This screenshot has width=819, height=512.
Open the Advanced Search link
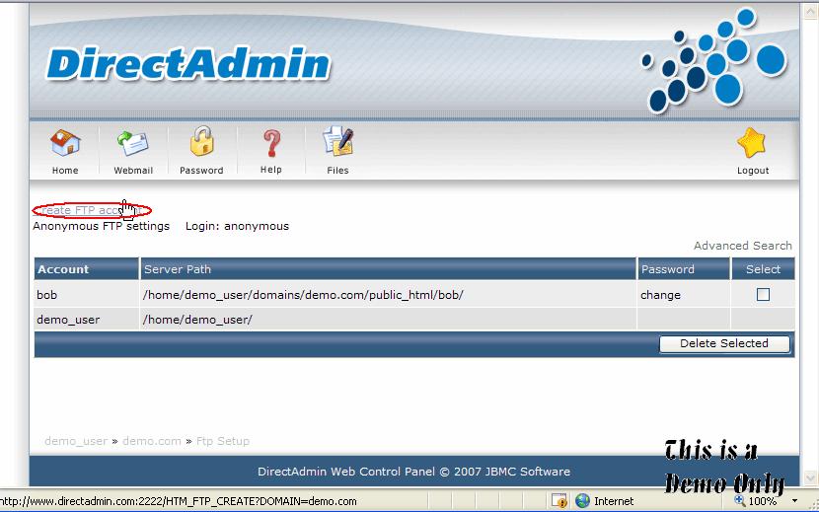[x=743, y=246]
